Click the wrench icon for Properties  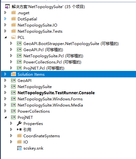click(x=19, y=123)
